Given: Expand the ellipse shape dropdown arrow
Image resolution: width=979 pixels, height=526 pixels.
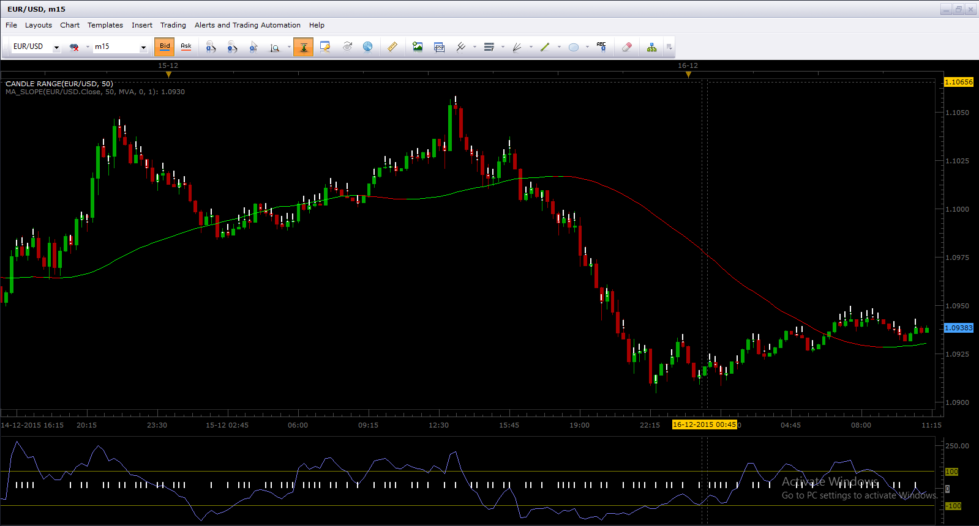Looking at the screenshot, I should coord(587,47).
